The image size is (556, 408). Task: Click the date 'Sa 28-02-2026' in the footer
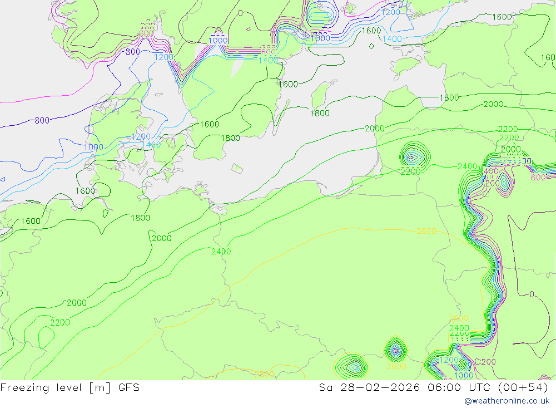click(x=369, y=387)
